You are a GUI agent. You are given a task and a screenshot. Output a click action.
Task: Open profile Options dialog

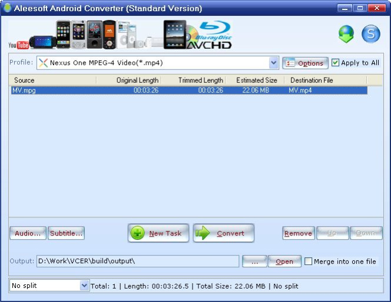pyautogui.click(x=305, y=63)
